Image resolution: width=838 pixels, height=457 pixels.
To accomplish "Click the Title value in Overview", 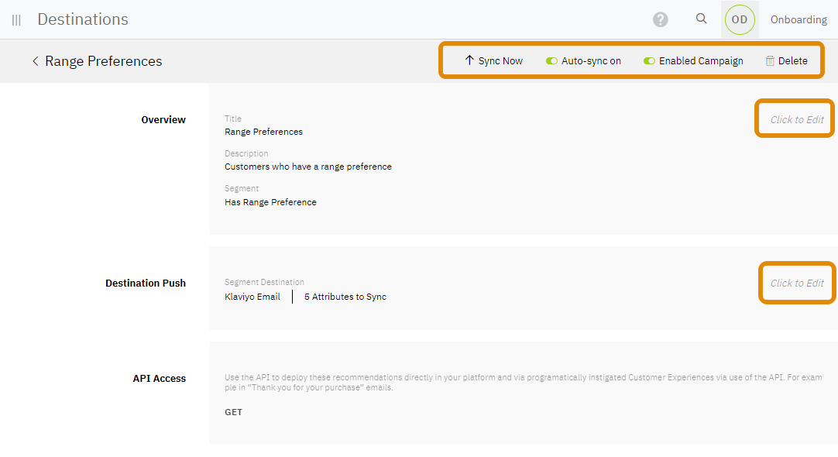I will click(x=263, y=132).
